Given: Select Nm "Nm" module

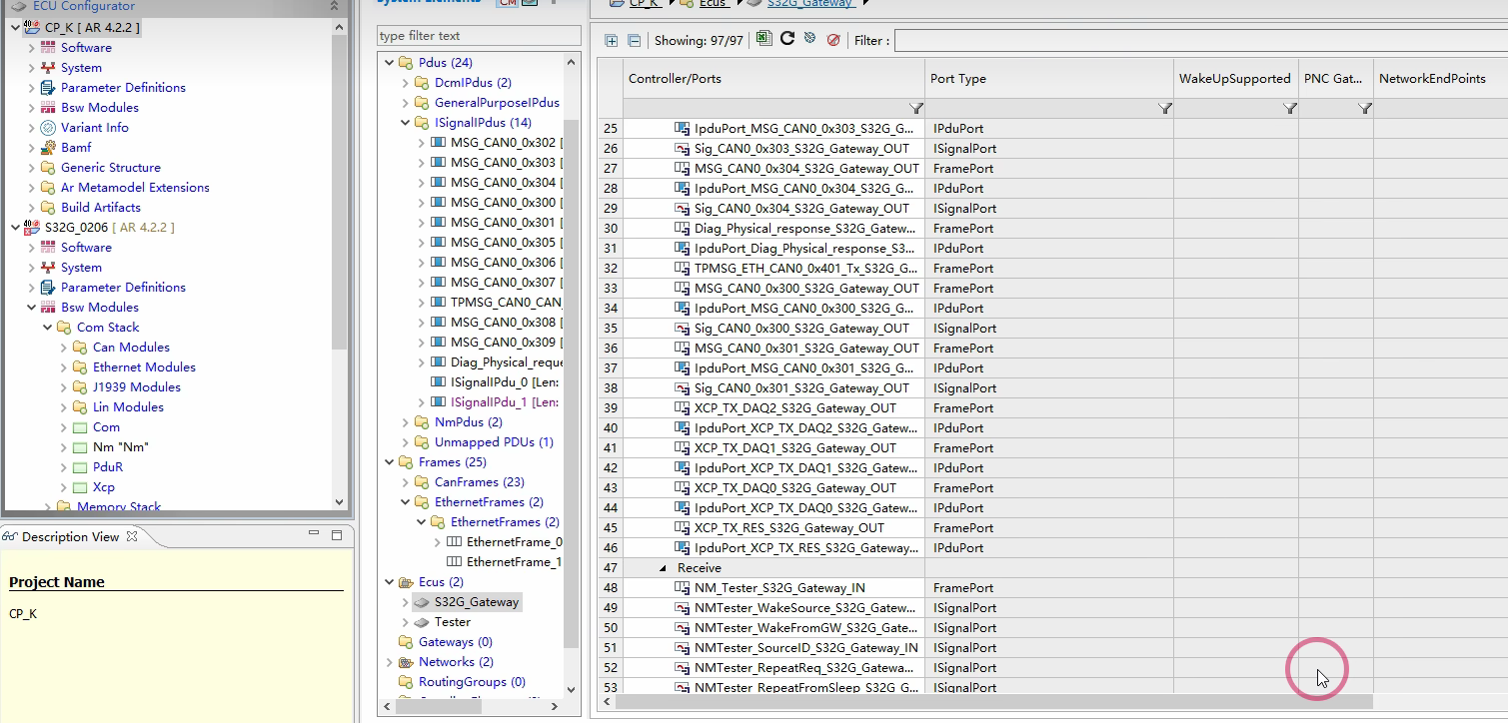Looking at the screenshot, I should (120, 447).
